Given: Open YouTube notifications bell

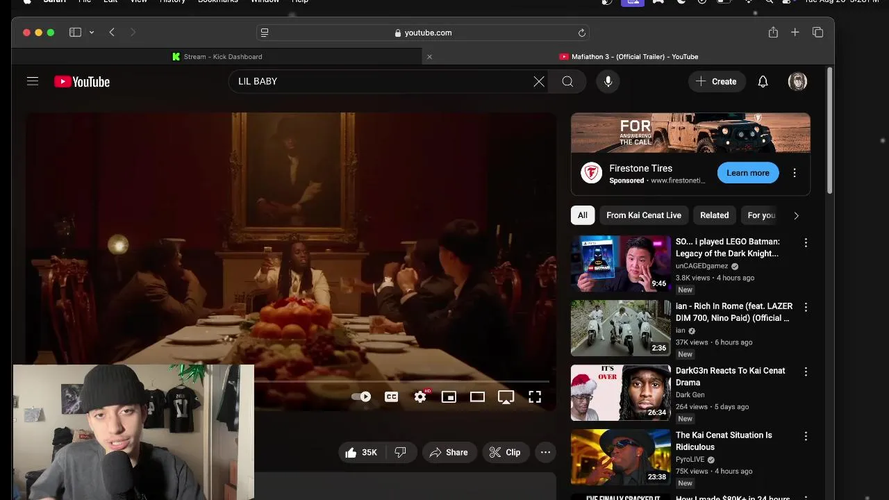Looking at the screenshot, I should click(763, 82).
